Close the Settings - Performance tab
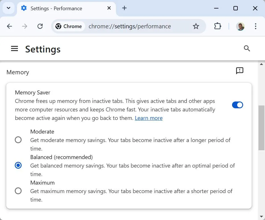Image resolution: width=265 pixels, height=220 pixels. 109,8
